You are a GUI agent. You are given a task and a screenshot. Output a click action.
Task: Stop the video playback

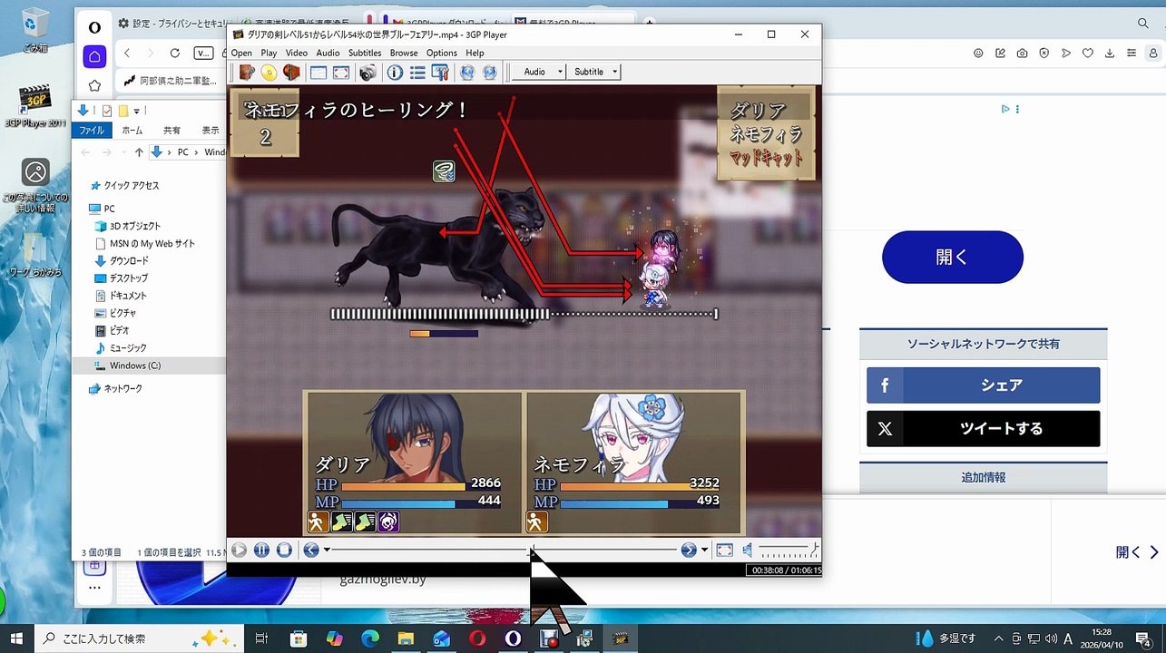[x=284, y=550]
